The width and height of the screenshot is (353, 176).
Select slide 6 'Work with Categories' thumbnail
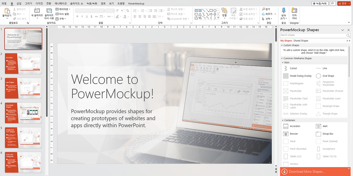pos(23,162)
